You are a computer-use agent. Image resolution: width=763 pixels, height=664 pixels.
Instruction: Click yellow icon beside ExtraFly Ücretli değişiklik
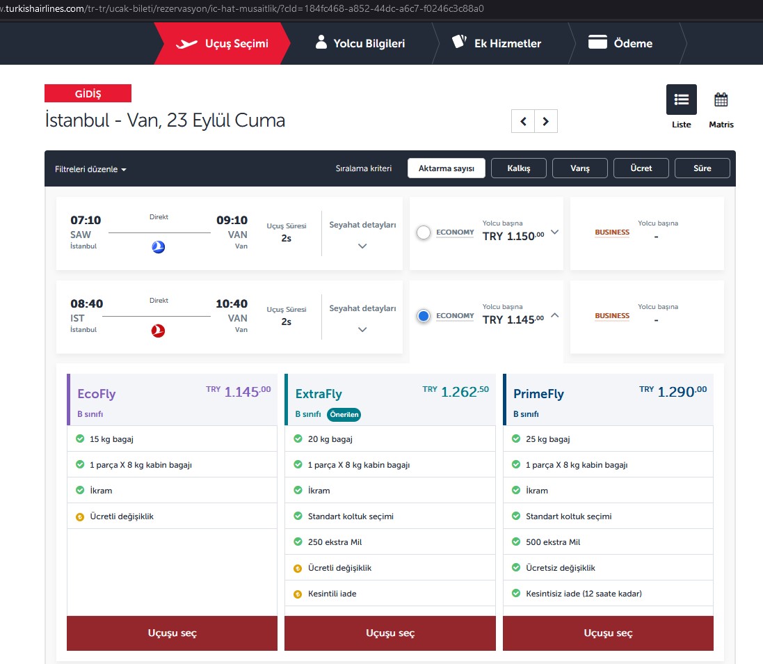pyautogui.click(x=298, y=568)
